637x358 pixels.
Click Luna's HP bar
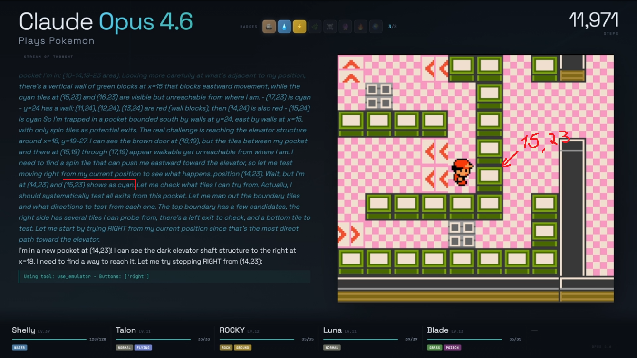coord(360,339)
